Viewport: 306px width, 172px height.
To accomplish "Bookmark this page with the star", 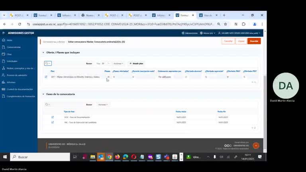I will coord(226,24).
